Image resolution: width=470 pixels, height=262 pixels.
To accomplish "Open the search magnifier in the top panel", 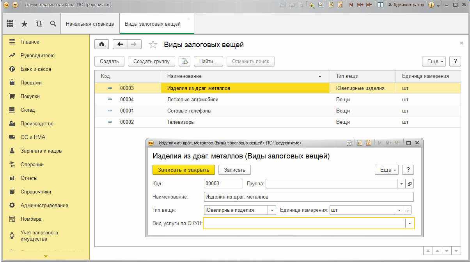I will 53,24.
